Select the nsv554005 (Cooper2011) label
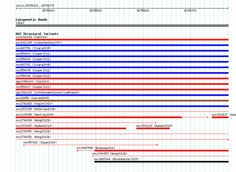Image resolution: width=236 pixels, height=172 pixels. click(x=33, y=70)
